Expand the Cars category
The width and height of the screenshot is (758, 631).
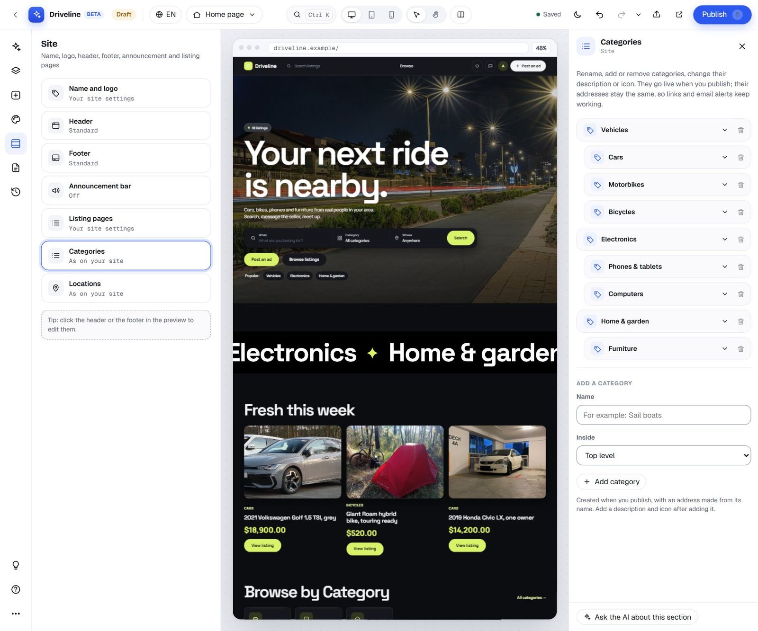pos(724,157)
